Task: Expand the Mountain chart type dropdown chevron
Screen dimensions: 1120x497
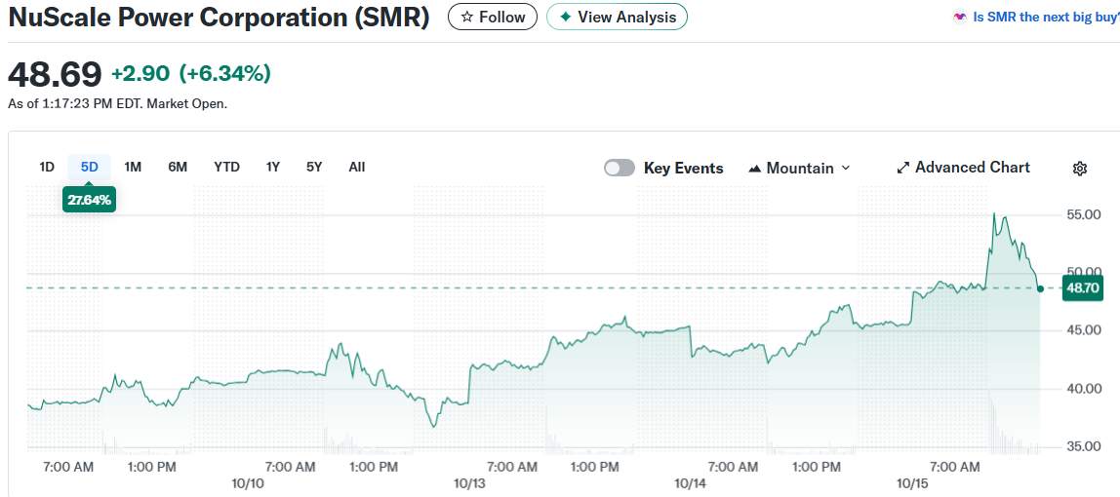Action: pyautogui.click(x=846, y=168)
